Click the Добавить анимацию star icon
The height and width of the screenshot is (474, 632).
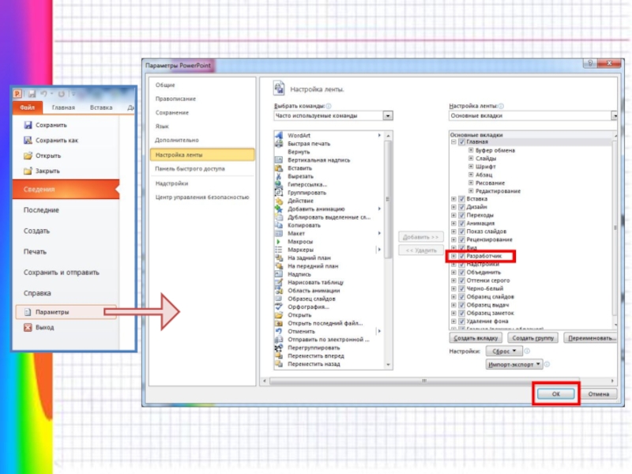click(x=279, y=209)
